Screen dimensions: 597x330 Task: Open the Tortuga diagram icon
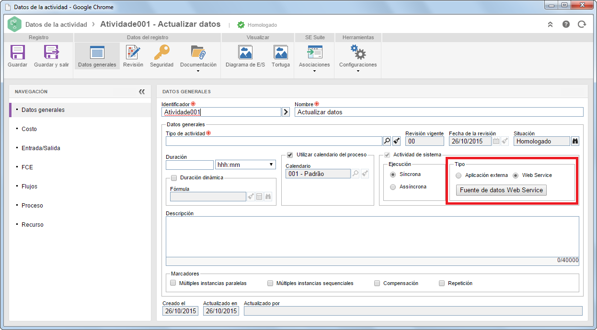point(280,53)
